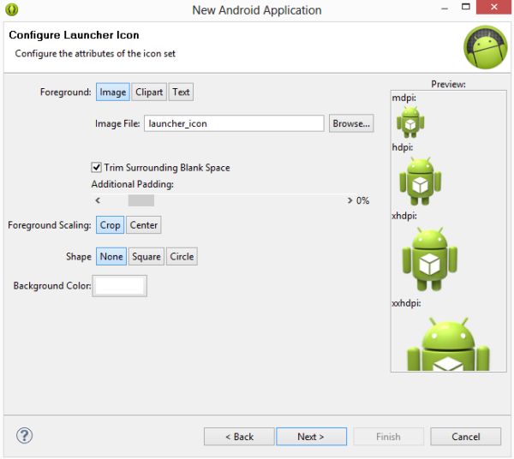
Task: Uncheck Trim Surrounding Blank Space
Action: 96,168
